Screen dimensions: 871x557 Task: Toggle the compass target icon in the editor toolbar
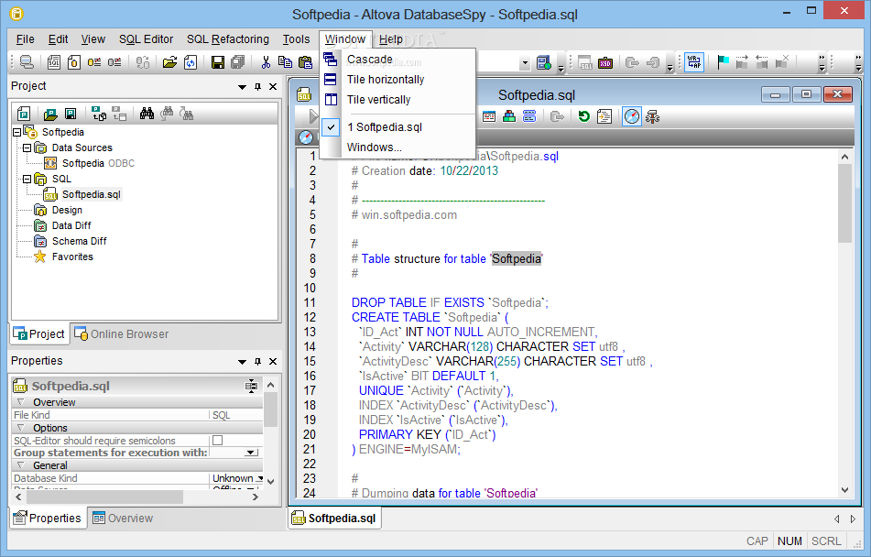click(632, 116)
